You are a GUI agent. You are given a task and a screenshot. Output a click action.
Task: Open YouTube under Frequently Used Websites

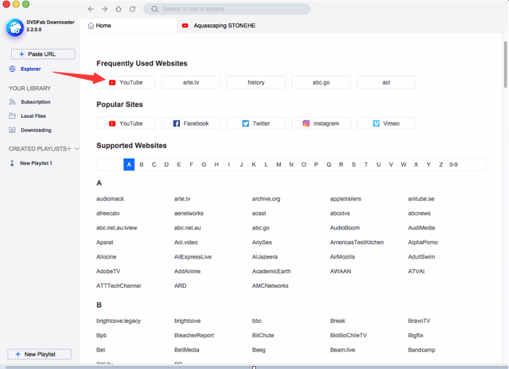tap(126, 83)
